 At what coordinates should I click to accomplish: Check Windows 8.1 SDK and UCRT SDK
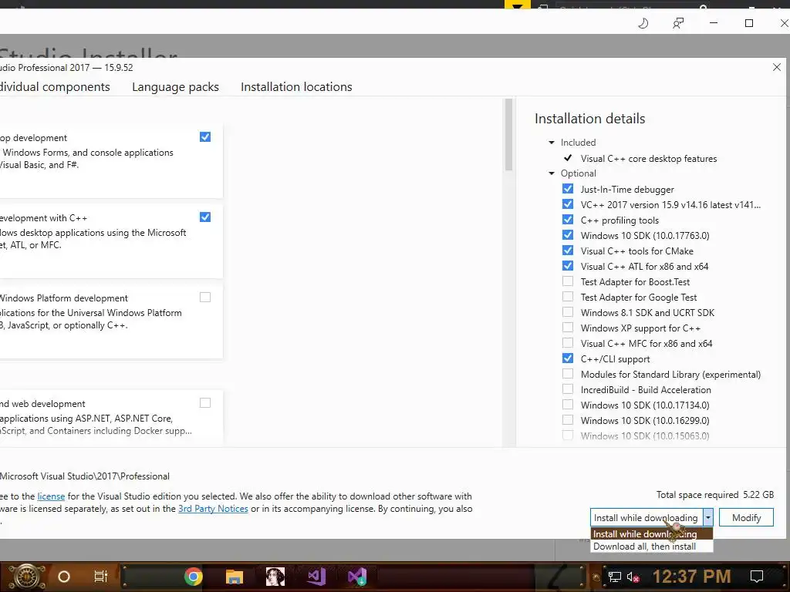click(x=568, y=312)
